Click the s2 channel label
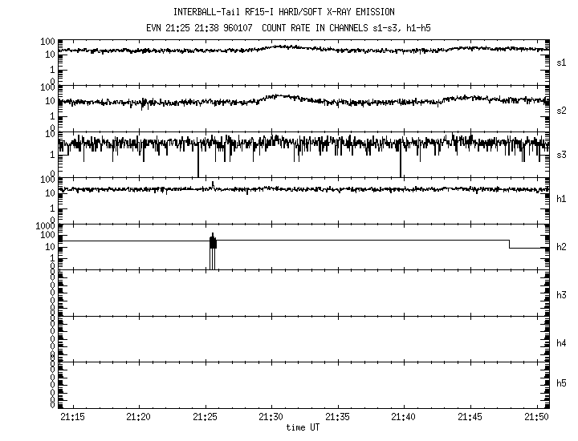The width and height of the screenshot is (578, 441). (562, 110)
